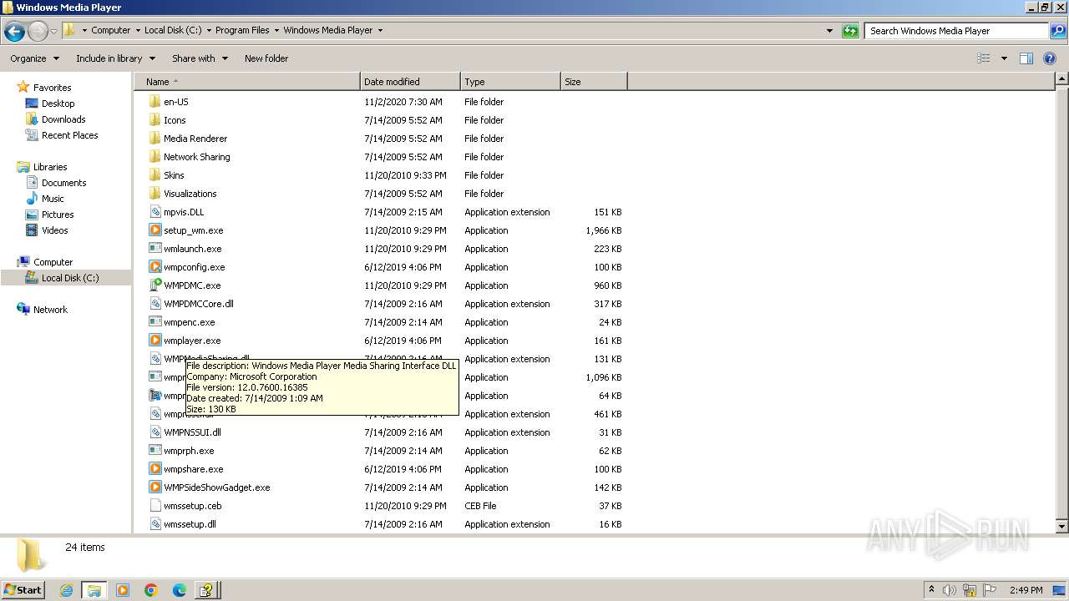This screenshot has height=601, width=1069.
Task: Select Network in navigation pane
Action: coord(50,310)
